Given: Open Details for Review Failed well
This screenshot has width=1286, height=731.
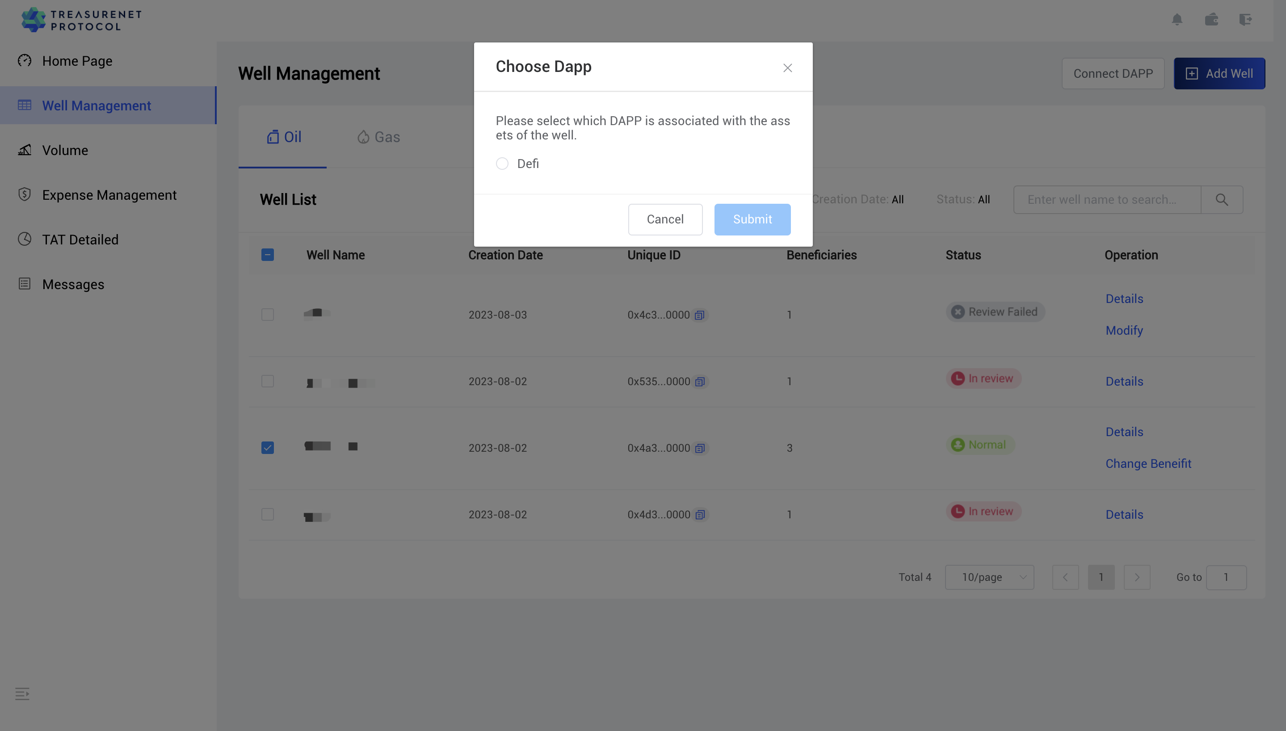Looking at the screenshot, I should point(1124,299).
